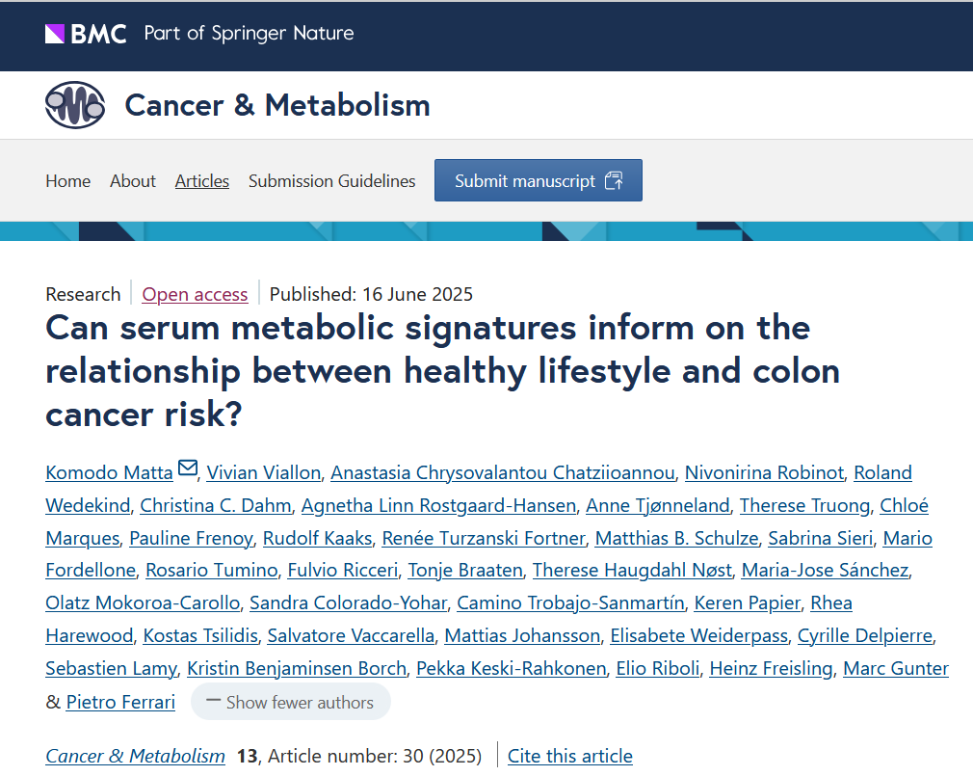Open the Home menu item
This screenshot has width=973, height=776.
67,181
